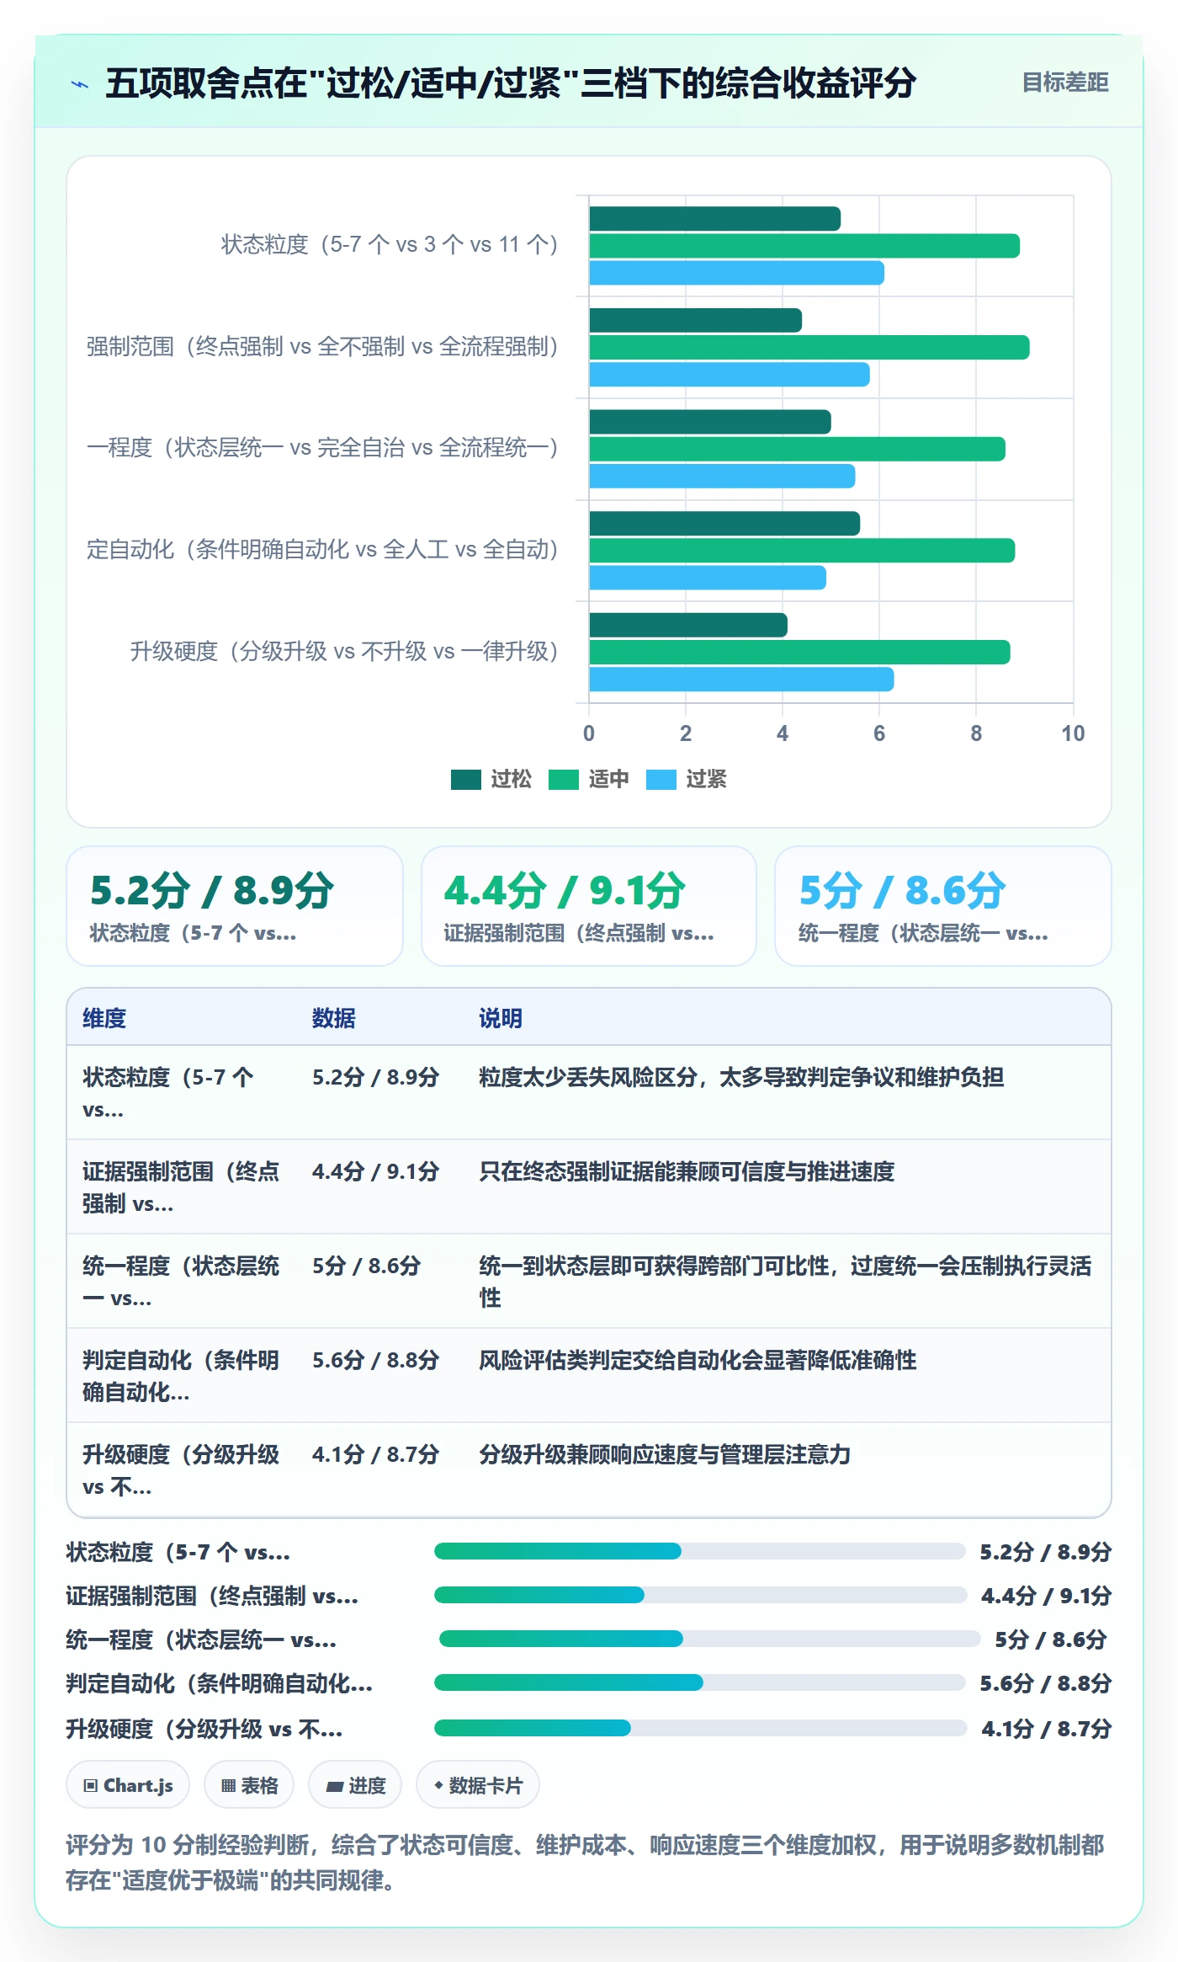This screenshot has height=1962, width=1178.
Task: Click table value 4.1分 / 8.7分
Action: [x=376, y=1454]
